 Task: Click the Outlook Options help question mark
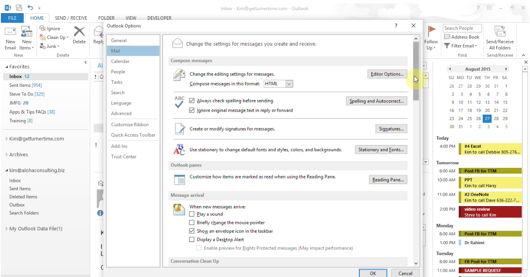(396, 26)
